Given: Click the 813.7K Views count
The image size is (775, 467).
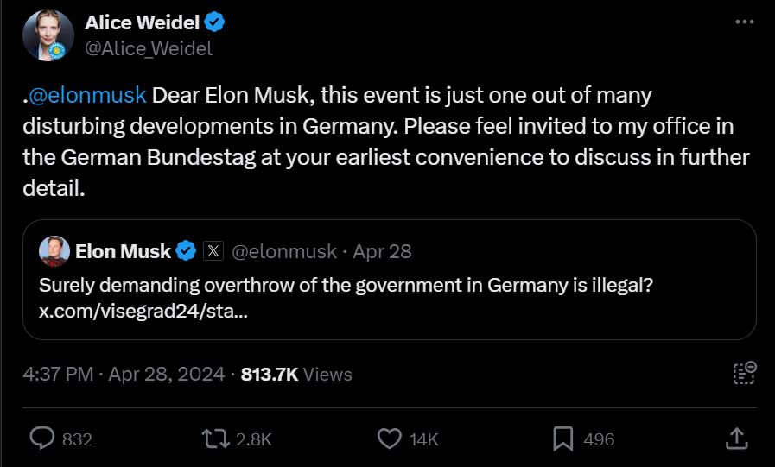Looking at the screenshot, I should [296, 374].
